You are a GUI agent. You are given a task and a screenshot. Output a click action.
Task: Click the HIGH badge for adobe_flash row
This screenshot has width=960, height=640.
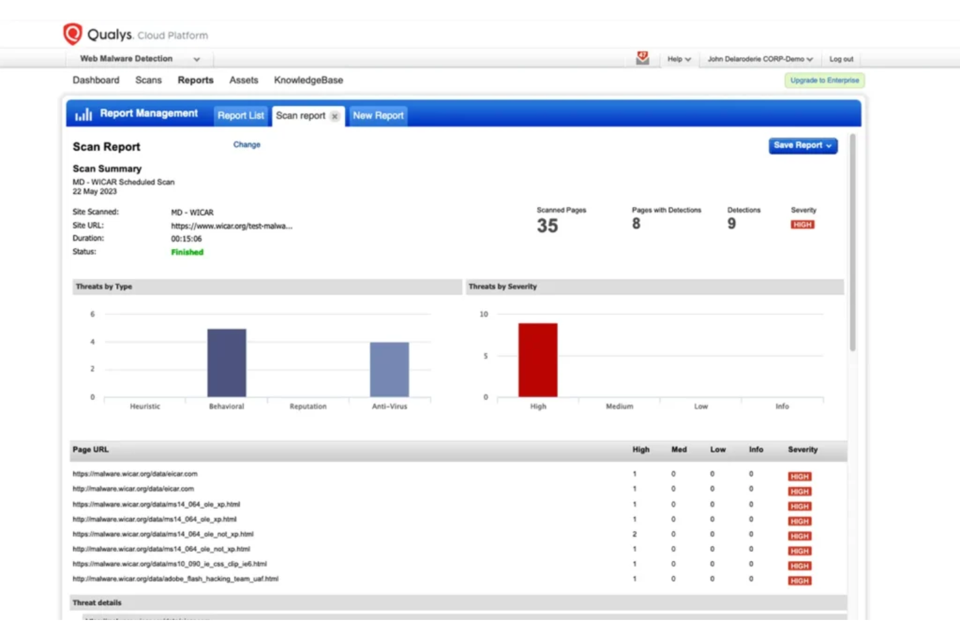pos(799,581)
